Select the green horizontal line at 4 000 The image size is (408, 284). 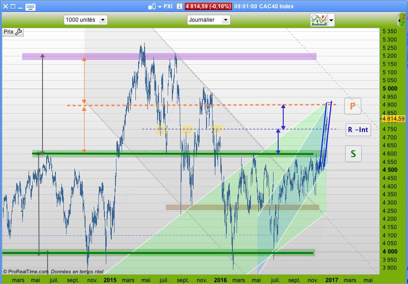[158, 253]
